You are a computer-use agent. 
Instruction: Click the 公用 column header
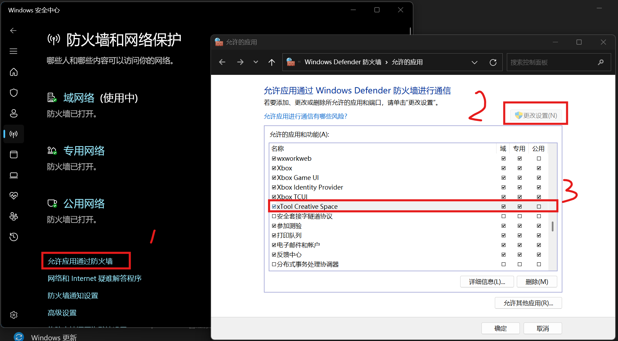pyautogui.click(x=538, y=148)
